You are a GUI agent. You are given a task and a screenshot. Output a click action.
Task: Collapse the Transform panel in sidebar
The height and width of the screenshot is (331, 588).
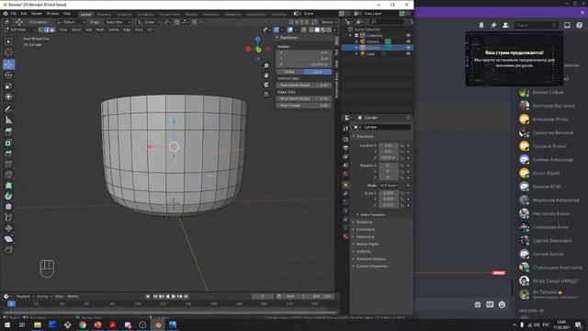(288, 38)
